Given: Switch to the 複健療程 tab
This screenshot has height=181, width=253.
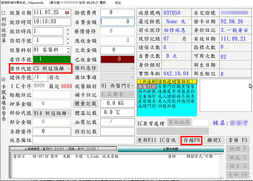Looking at the screenshot, I should 63,149.
